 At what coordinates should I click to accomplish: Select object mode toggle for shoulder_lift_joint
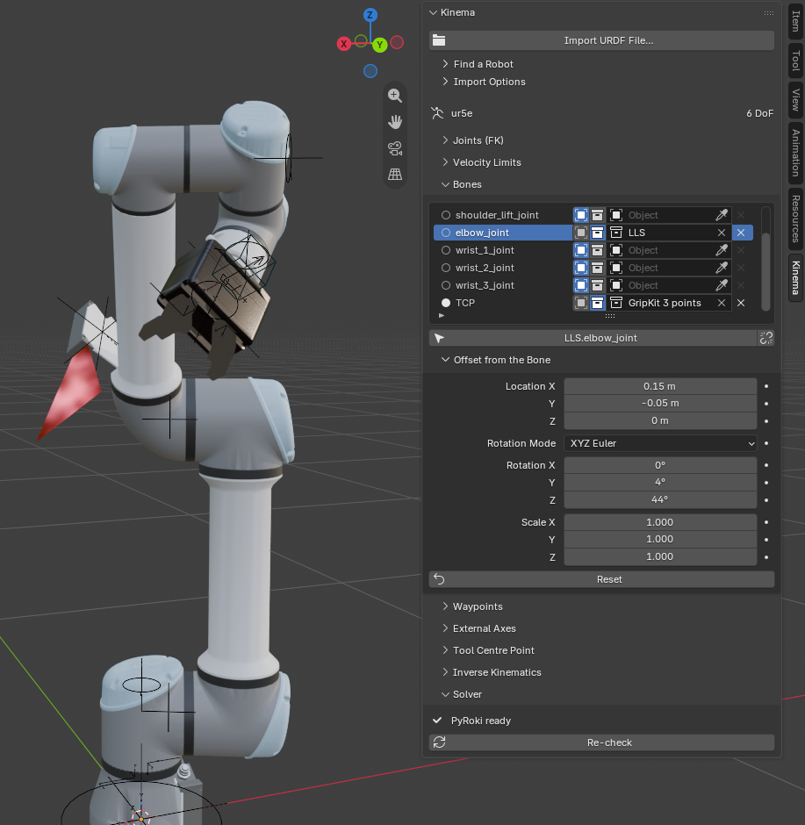[x=581, y=215]
